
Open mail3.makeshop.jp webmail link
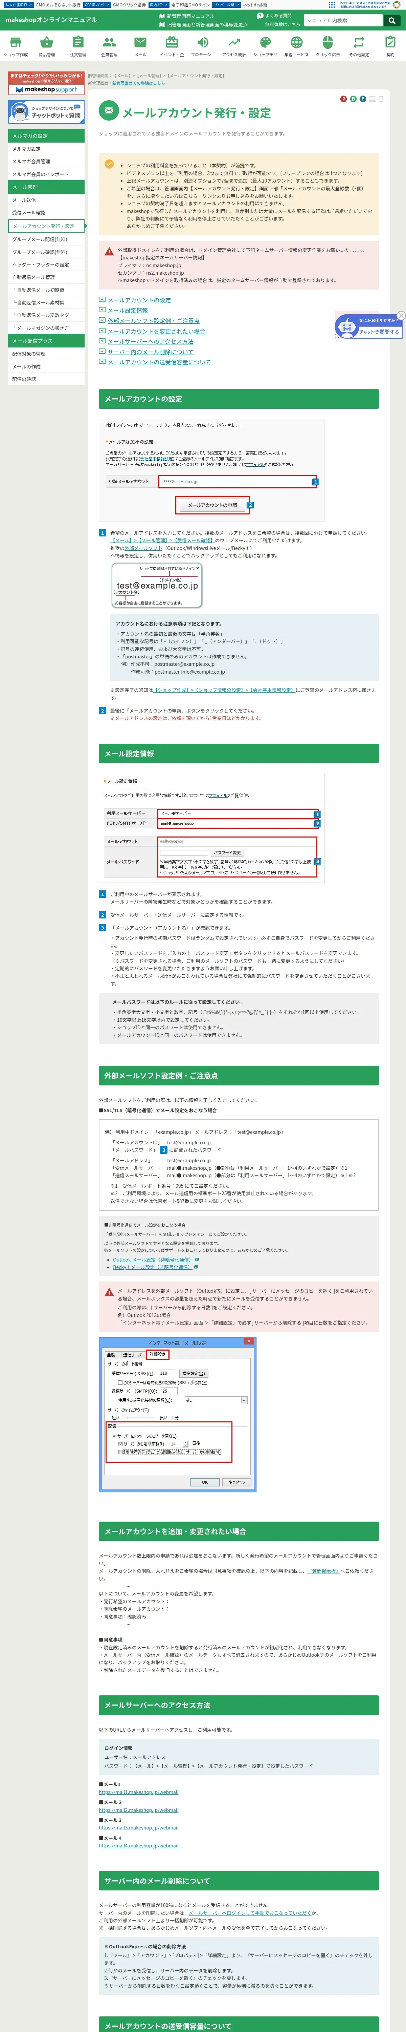[139, 1828]
